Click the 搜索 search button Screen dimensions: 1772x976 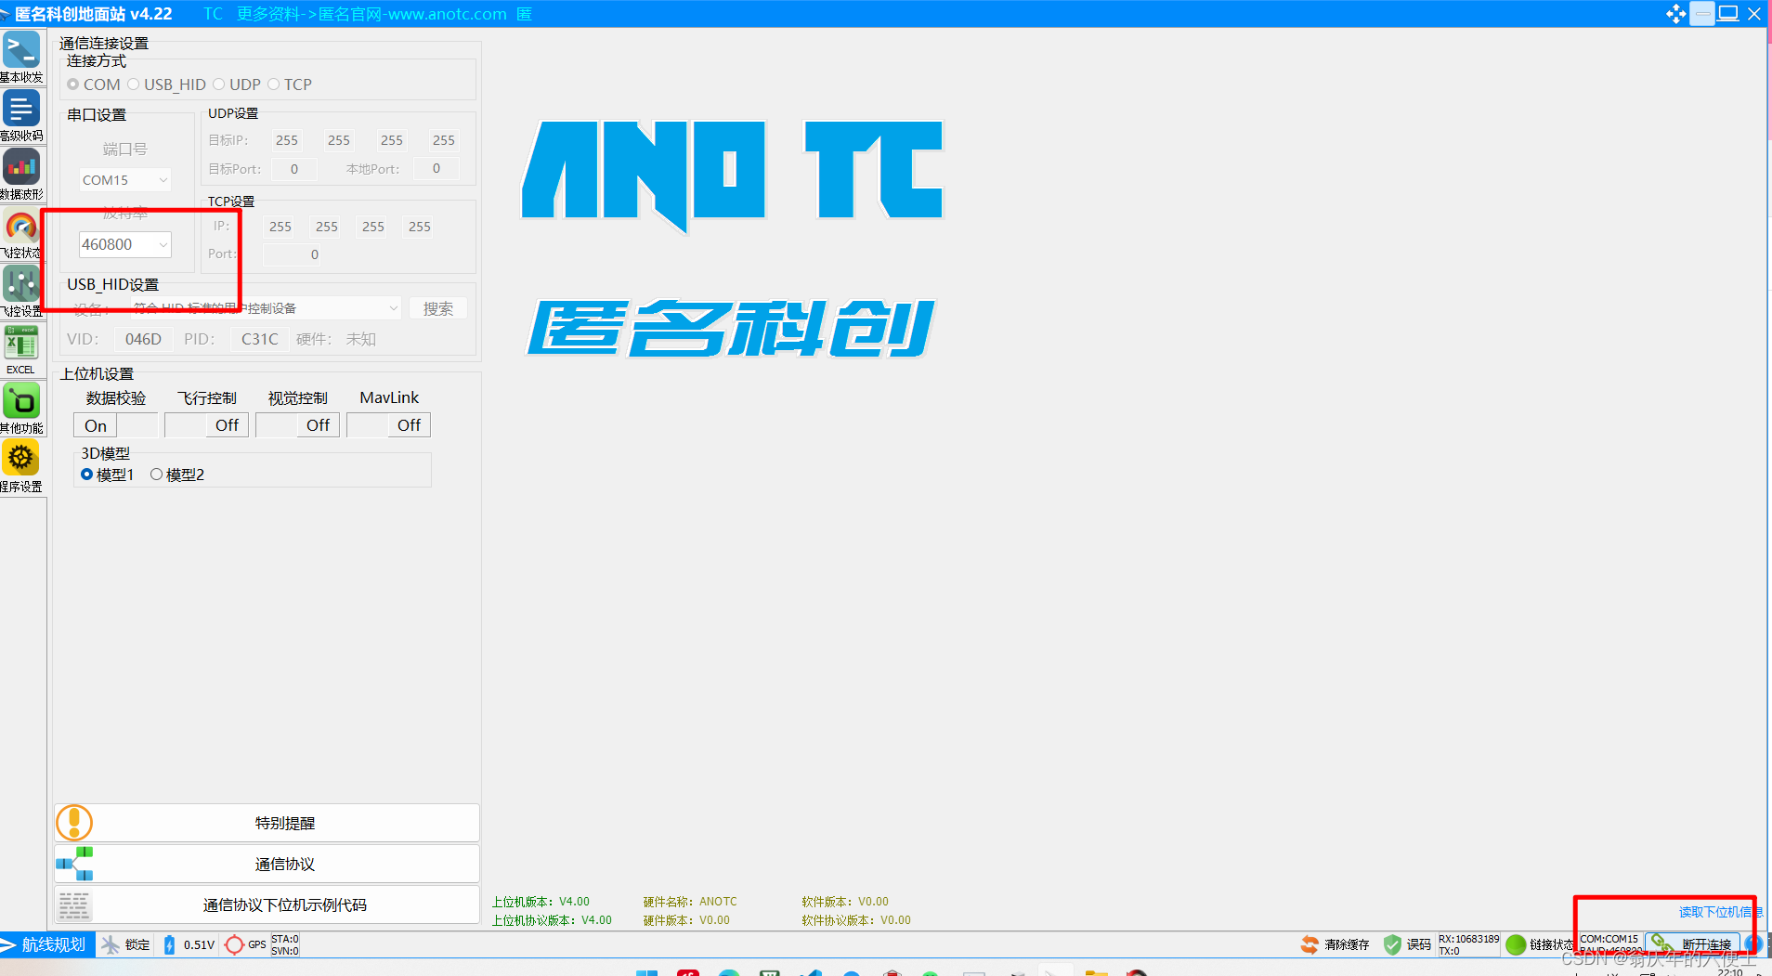[438, 308]
